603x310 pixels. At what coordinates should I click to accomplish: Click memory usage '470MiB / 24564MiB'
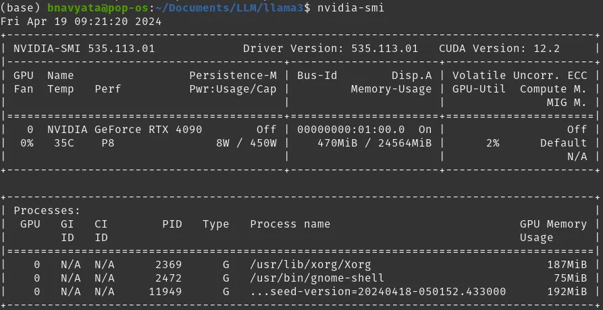pos(375,143)
